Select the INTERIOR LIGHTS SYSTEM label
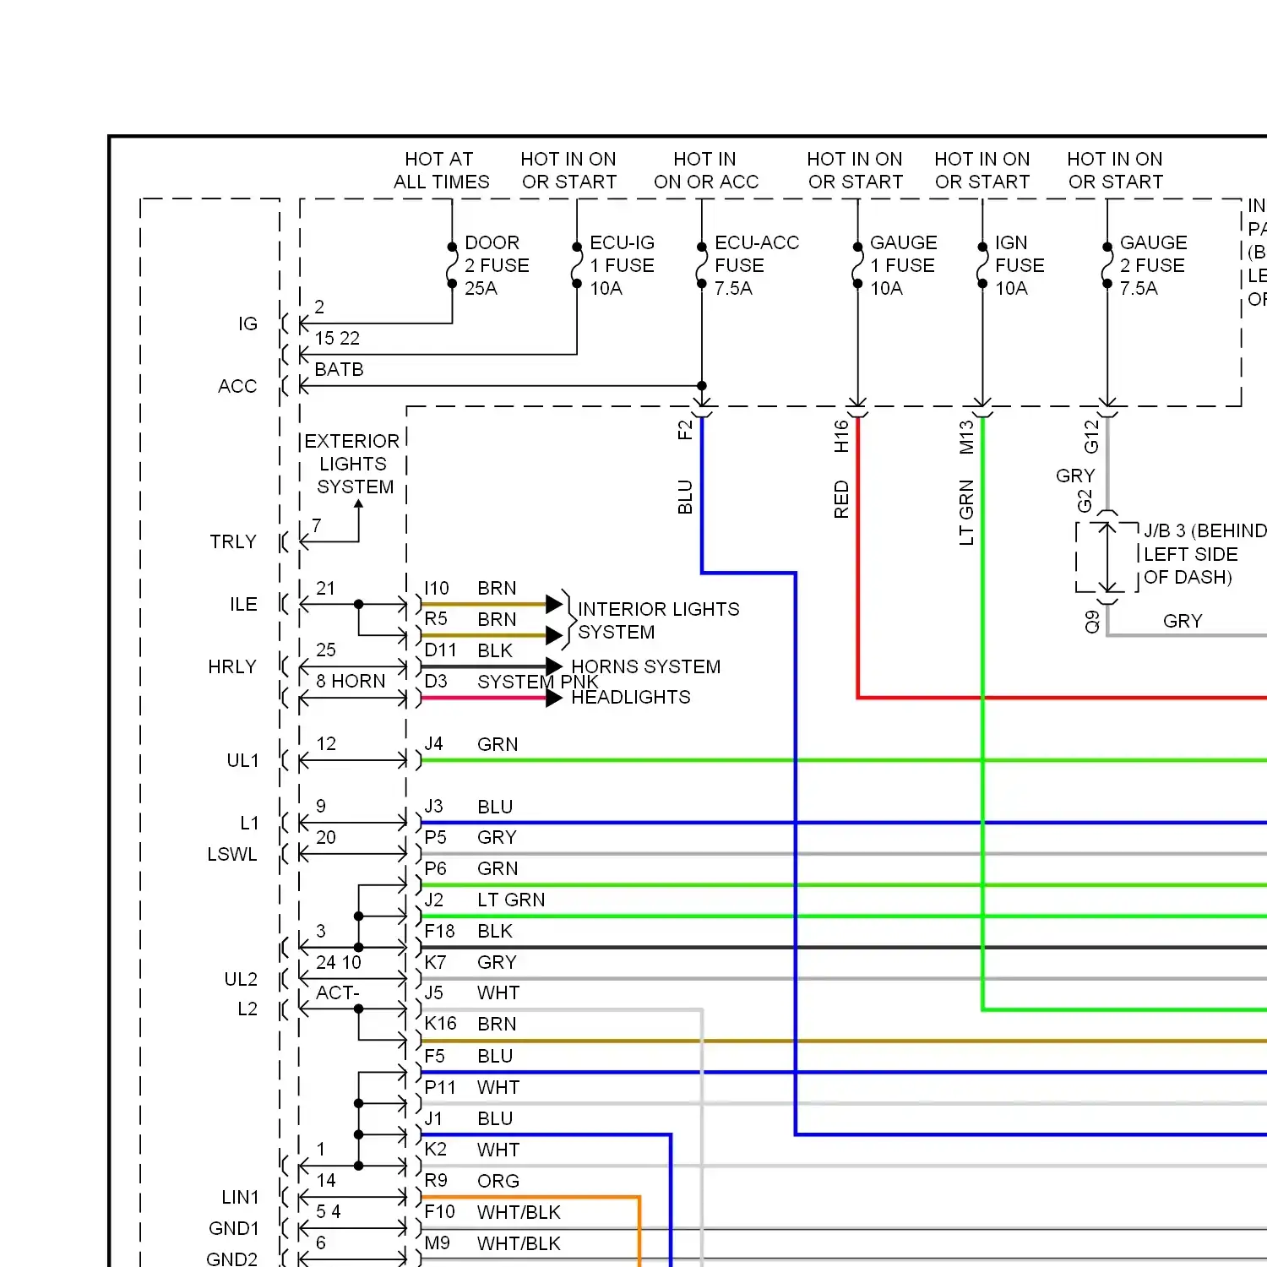Screen dimensions: 1267x1267 [x=658, y=621]
